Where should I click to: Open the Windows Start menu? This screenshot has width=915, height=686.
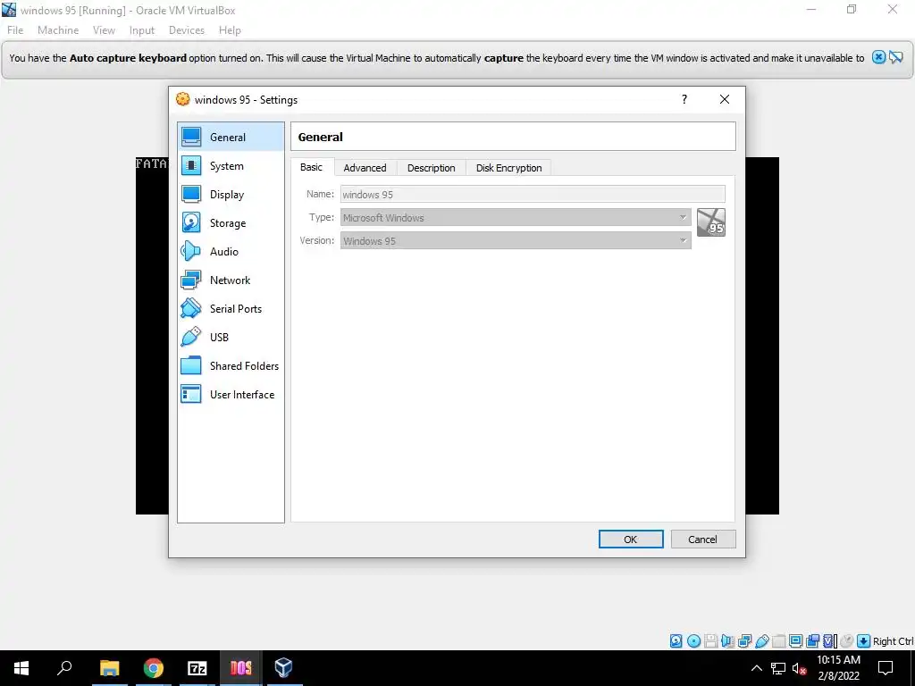(21, 668)
